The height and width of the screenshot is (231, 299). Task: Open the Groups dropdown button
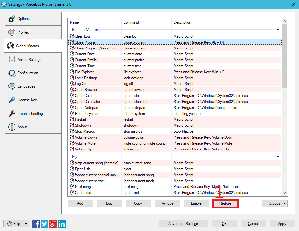point(275,203)
